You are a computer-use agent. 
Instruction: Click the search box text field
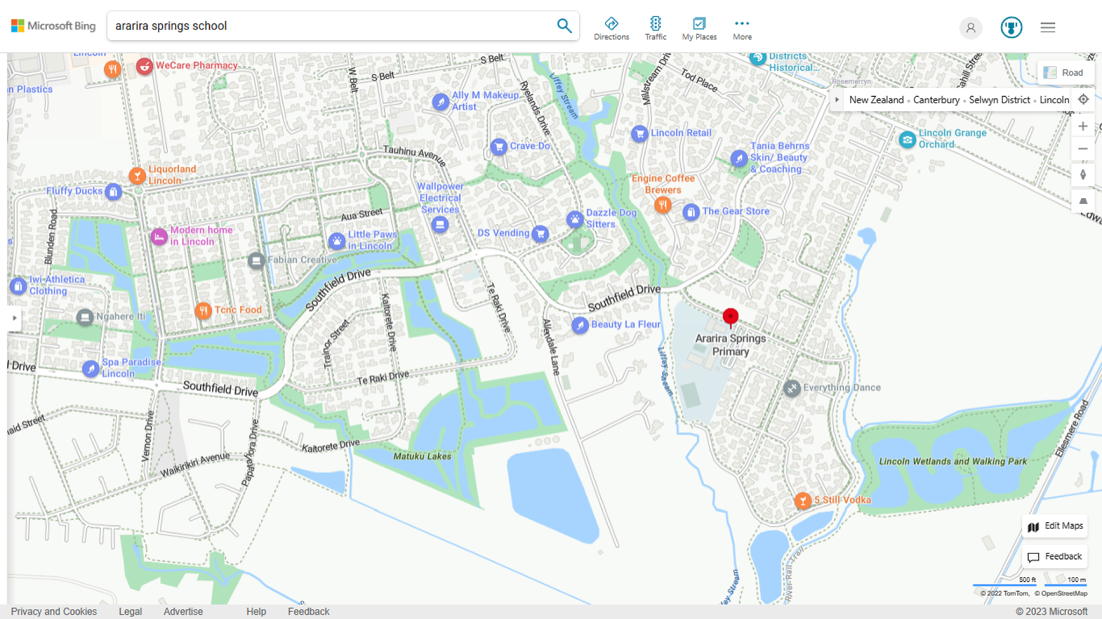[x=331, y=26]
